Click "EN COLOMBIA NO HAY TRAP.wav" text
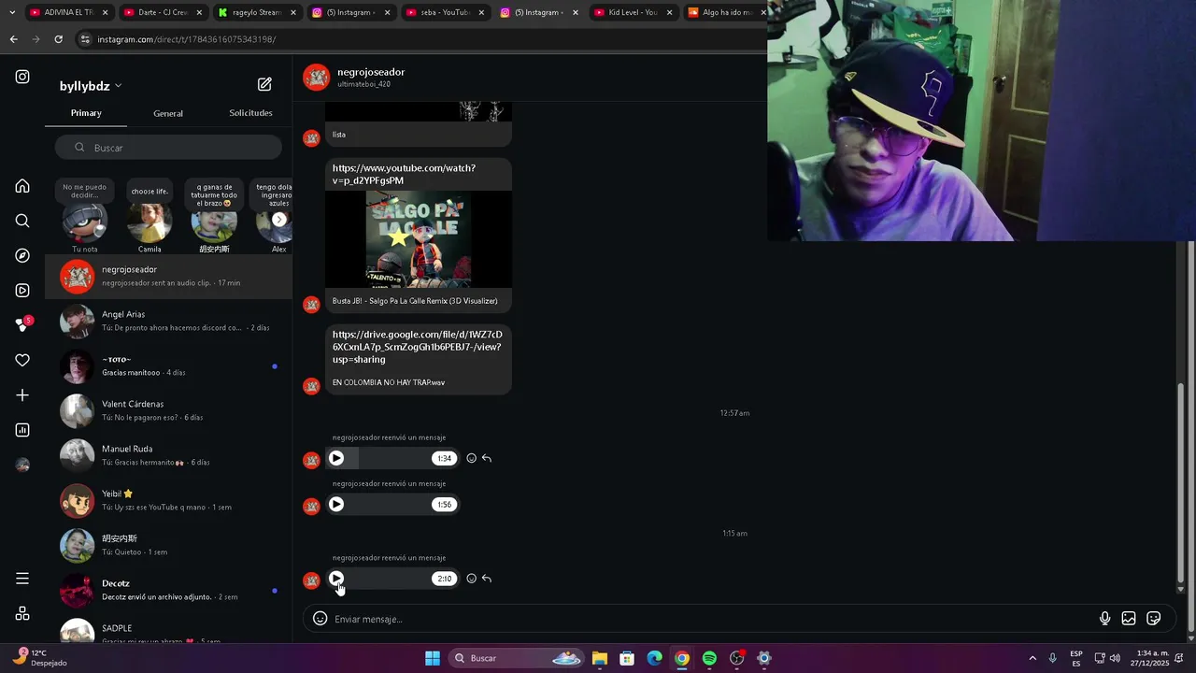This screenshot has height=673, width=1196. [x=389, y=382]
